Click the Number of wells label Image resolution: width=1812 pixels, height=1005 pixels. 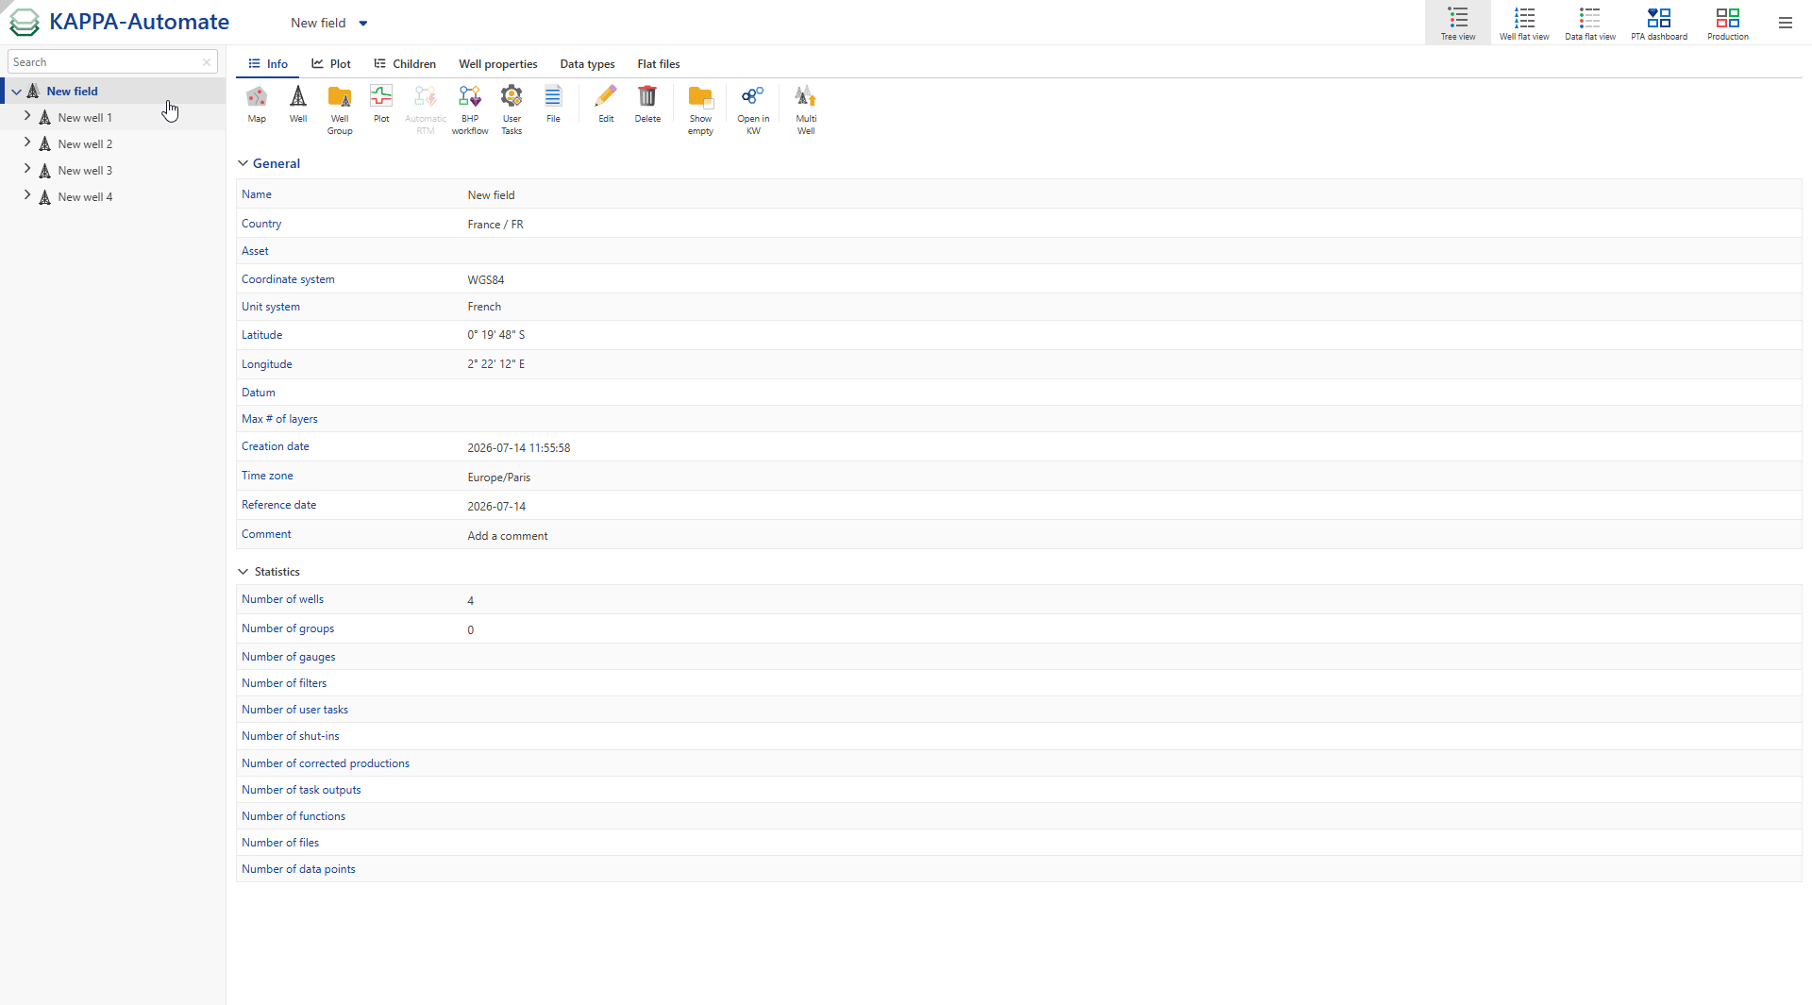coord(282,599)
